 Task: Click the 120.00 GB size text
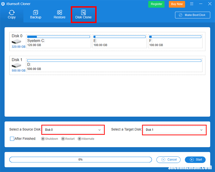pyautogui.click(x=34, y=45)
